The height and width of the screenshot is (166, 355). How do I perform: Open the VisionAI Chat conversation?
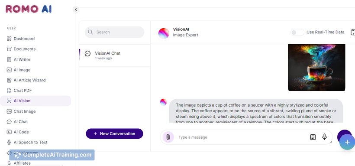[114, 55]
